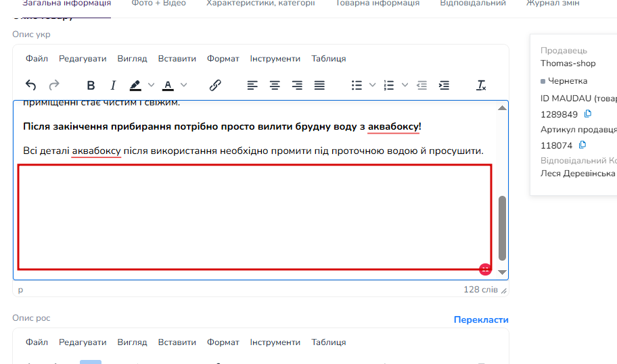Image resolution: width=617 pixels, height=364 pixels.
Task: Align text to the center
Action: tap(275, 85)
